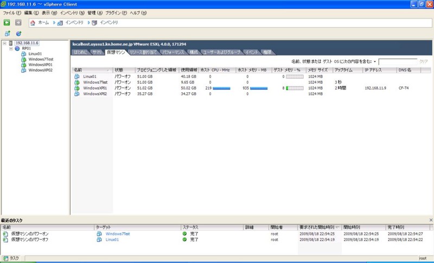
Task: Open the Linux01 link in recent tasks
Action: pos(112,240)
